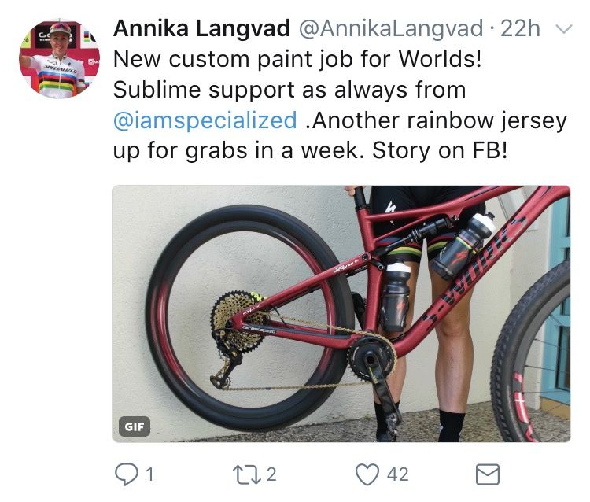Click the tweet text about Worlds paint job

pos(340,105)
